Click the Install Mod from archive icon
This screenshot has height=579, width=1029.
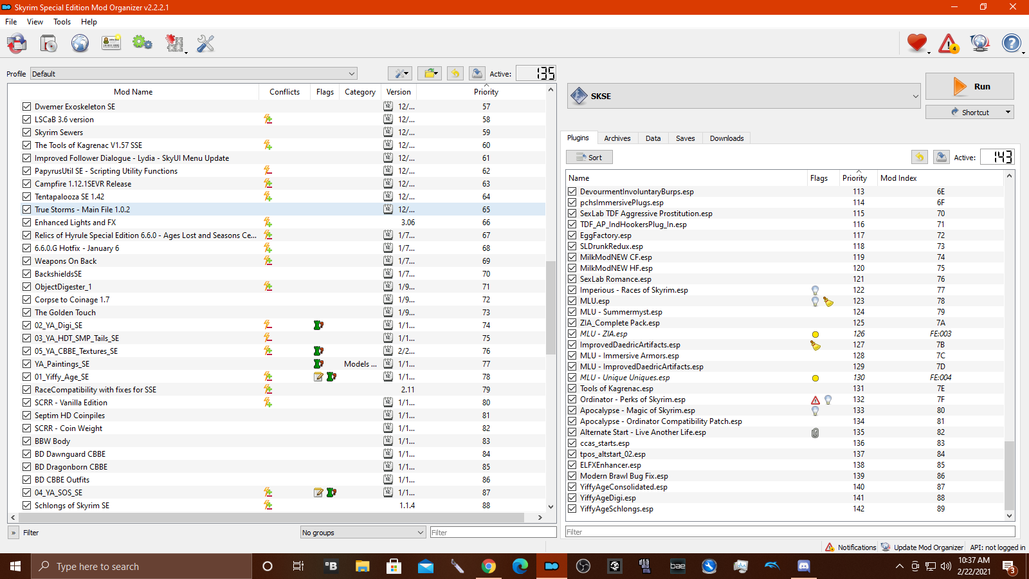48,44
